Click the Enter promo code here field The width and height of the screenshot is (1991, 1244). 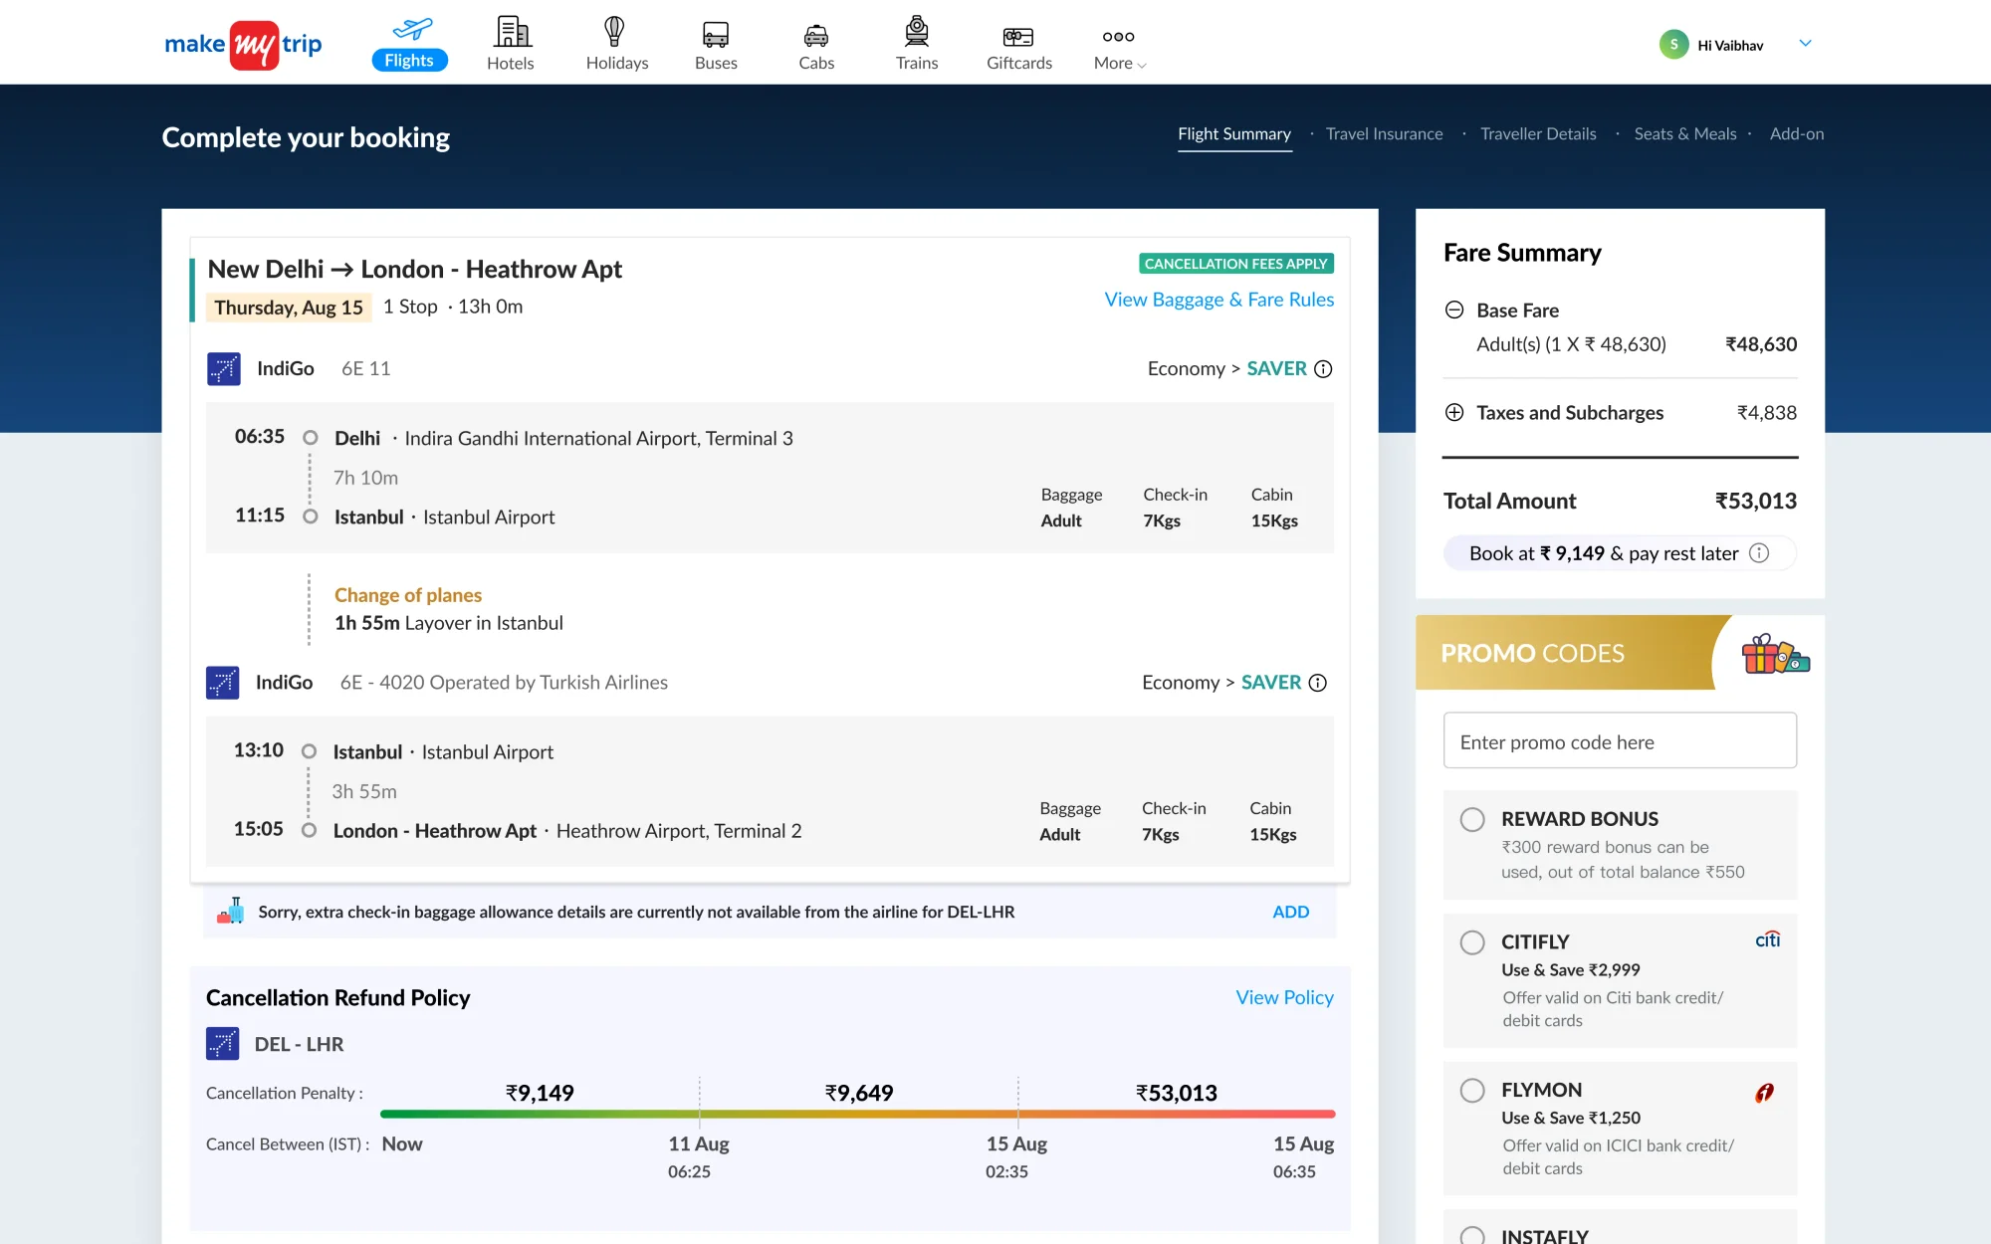point(1620,740)
